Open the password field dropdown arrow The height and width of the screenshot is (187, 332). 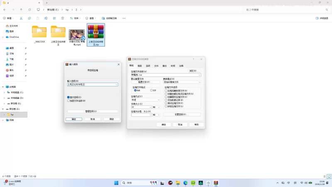point(116,84)
